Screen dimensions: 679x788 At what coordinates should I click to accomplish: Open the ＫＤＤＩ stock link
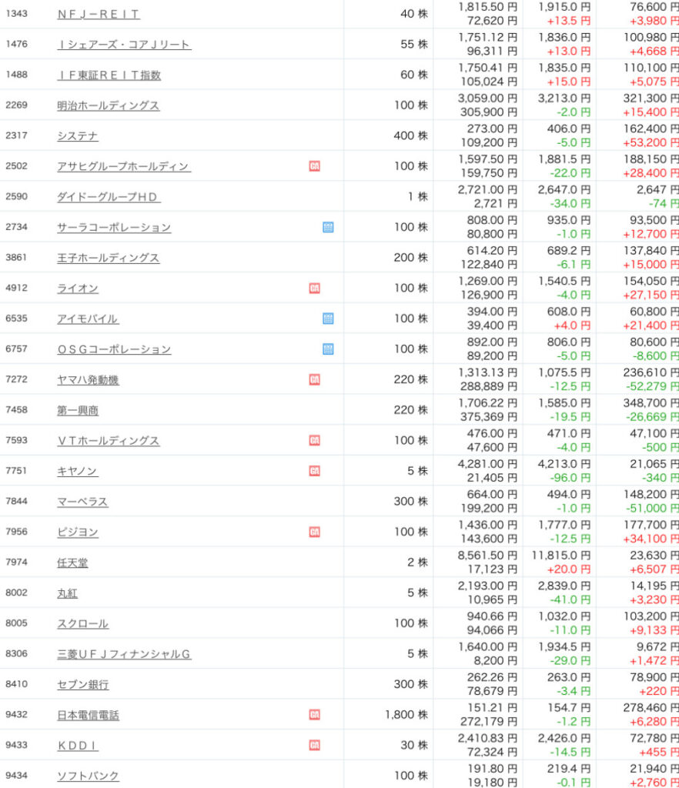click(x=78, y=746)
